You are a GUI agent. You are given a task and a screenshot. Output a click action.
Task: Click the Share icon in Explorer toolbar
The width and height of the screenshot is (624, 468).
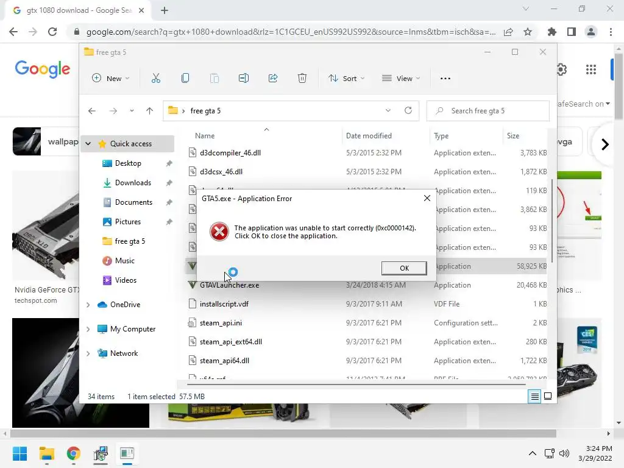[x=273, y=79]
